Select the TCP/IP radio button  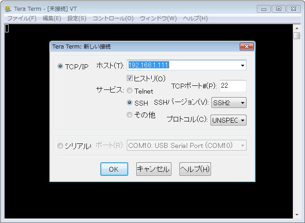coord(60,66)
